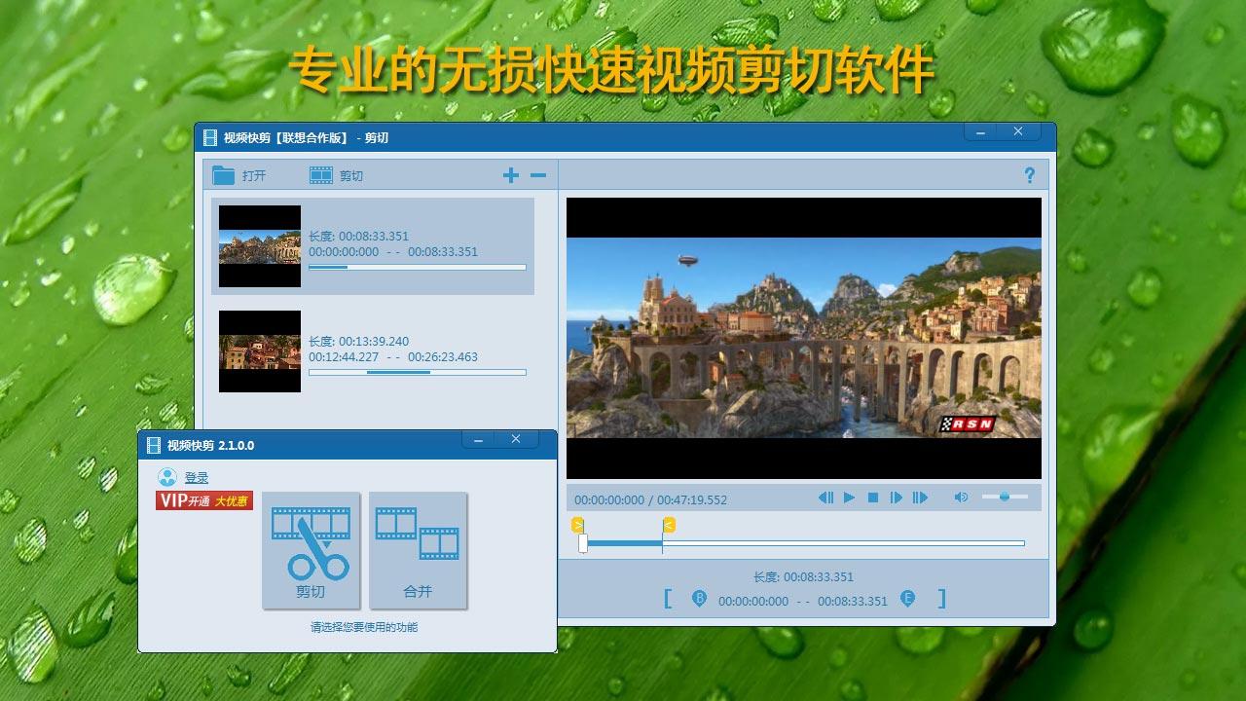
Task: Click the first clip's 长度: 00:08:33.351 text
Action: (358, 236)
